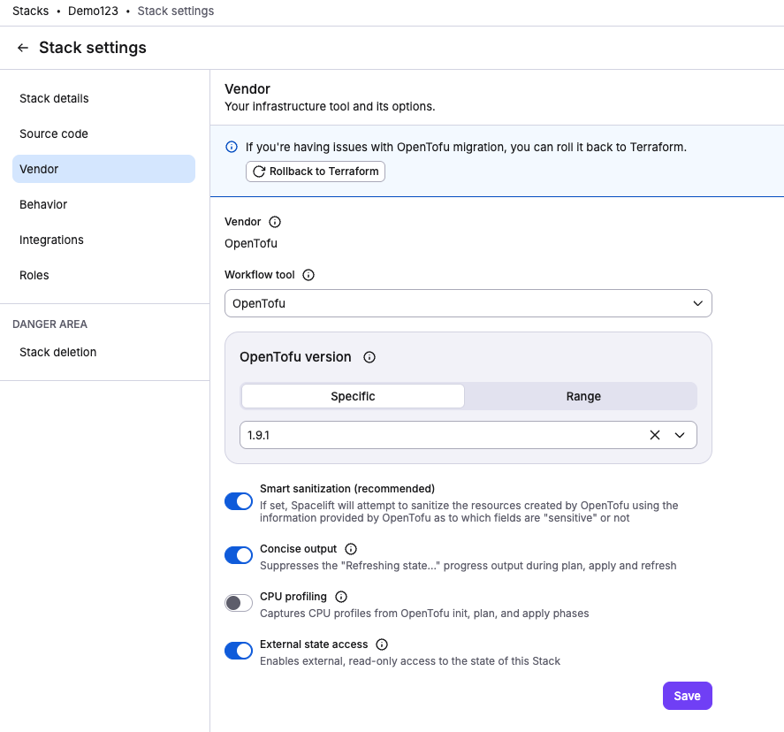Switch off External state access toggle
Screen dimensions: 784x732
[x=239, y=651]
